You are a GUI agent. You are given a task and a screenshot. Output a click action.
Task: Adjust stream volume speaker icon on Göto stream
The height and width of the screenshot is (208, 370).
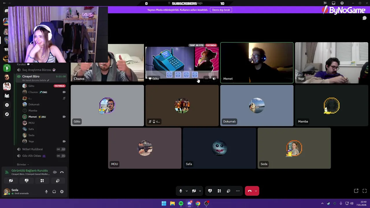(214, 79)
